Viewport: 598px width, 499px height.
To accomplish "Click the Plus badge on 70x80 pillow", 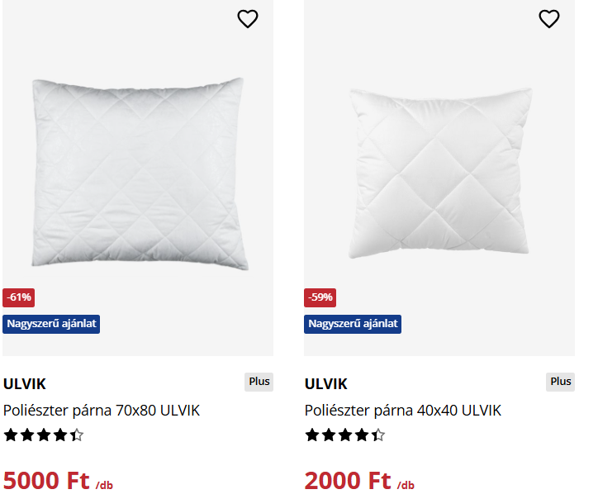I will coord(259,382).
